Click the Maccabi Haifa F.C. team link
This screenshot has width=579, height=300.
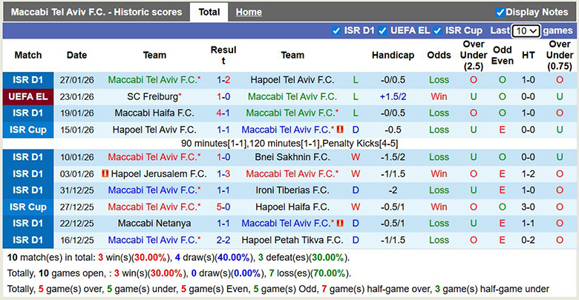coord(154,113)
